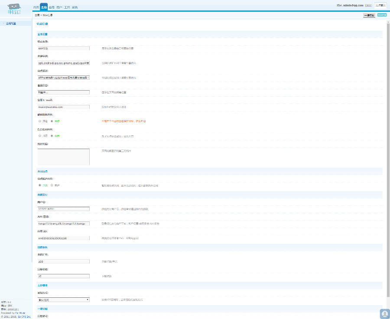Click the gray 一键 button left of the MAP button

click(x=369, y=15)
